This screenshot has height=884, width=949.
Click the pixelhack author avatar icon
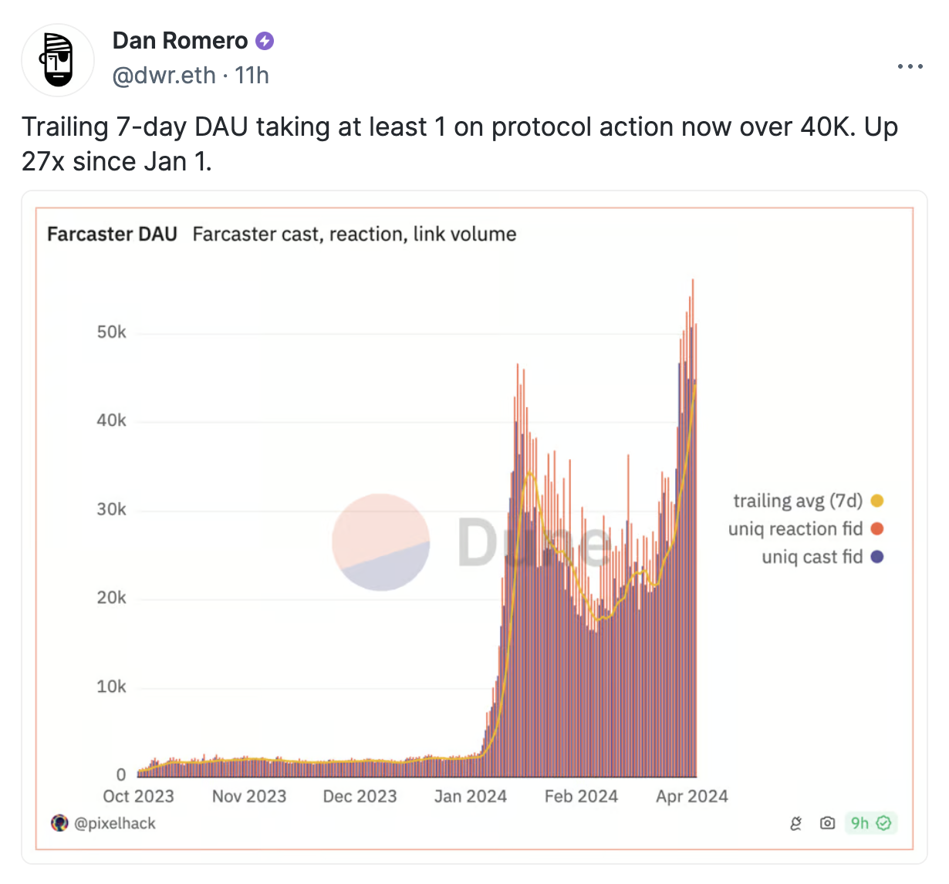(59, 823)
